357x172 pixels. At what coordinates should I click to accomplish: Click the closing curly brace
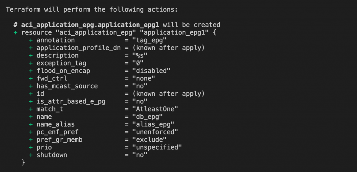pos(23,162)
